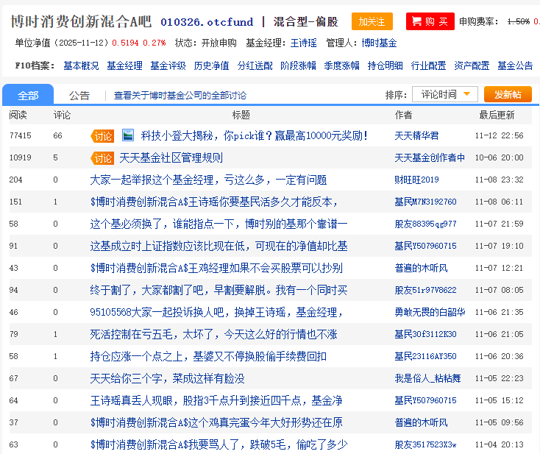The image size is (540, 454).
Task: Open author 股友88395qg977 profile
Action: pos(425,224)
